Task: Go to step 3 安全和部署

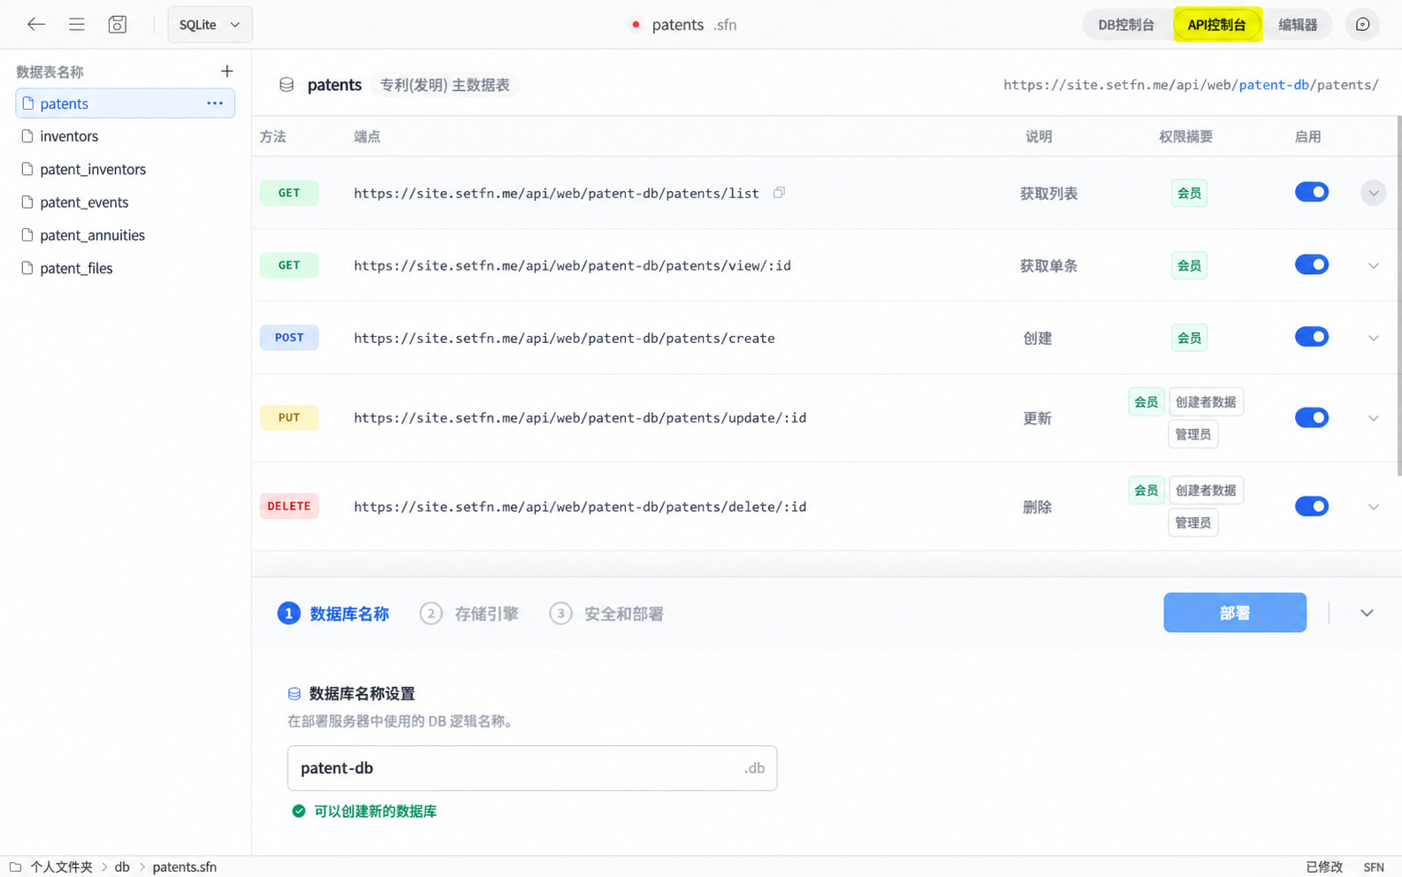Action: 606,614
